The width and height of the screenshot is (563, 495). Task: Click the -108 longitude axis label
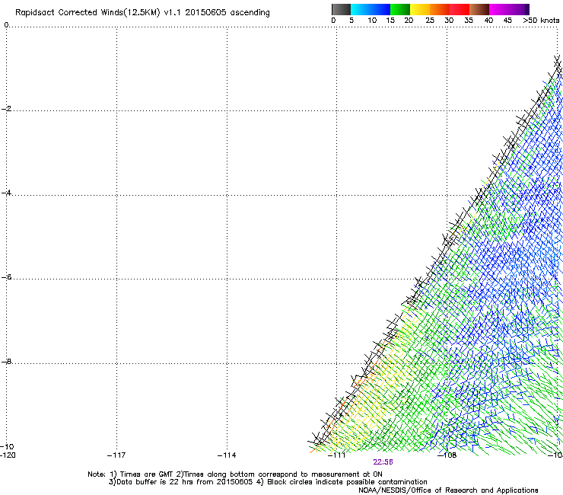447,455
